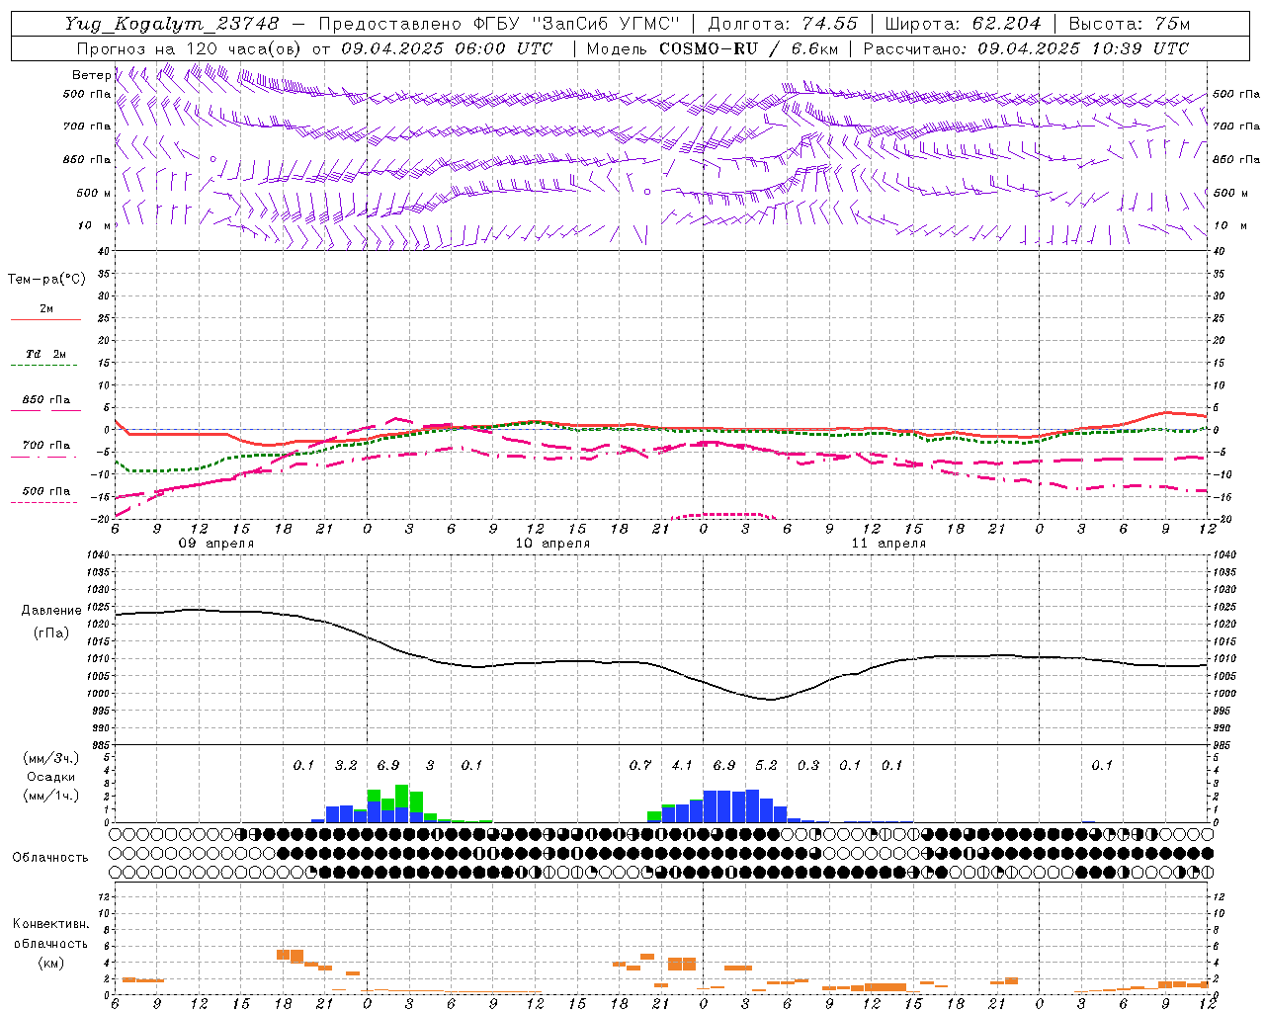Click the 'Облачность' cloudiness panel label
Viewport: 1265px width, 1012px height.
(x=50, y=858)
